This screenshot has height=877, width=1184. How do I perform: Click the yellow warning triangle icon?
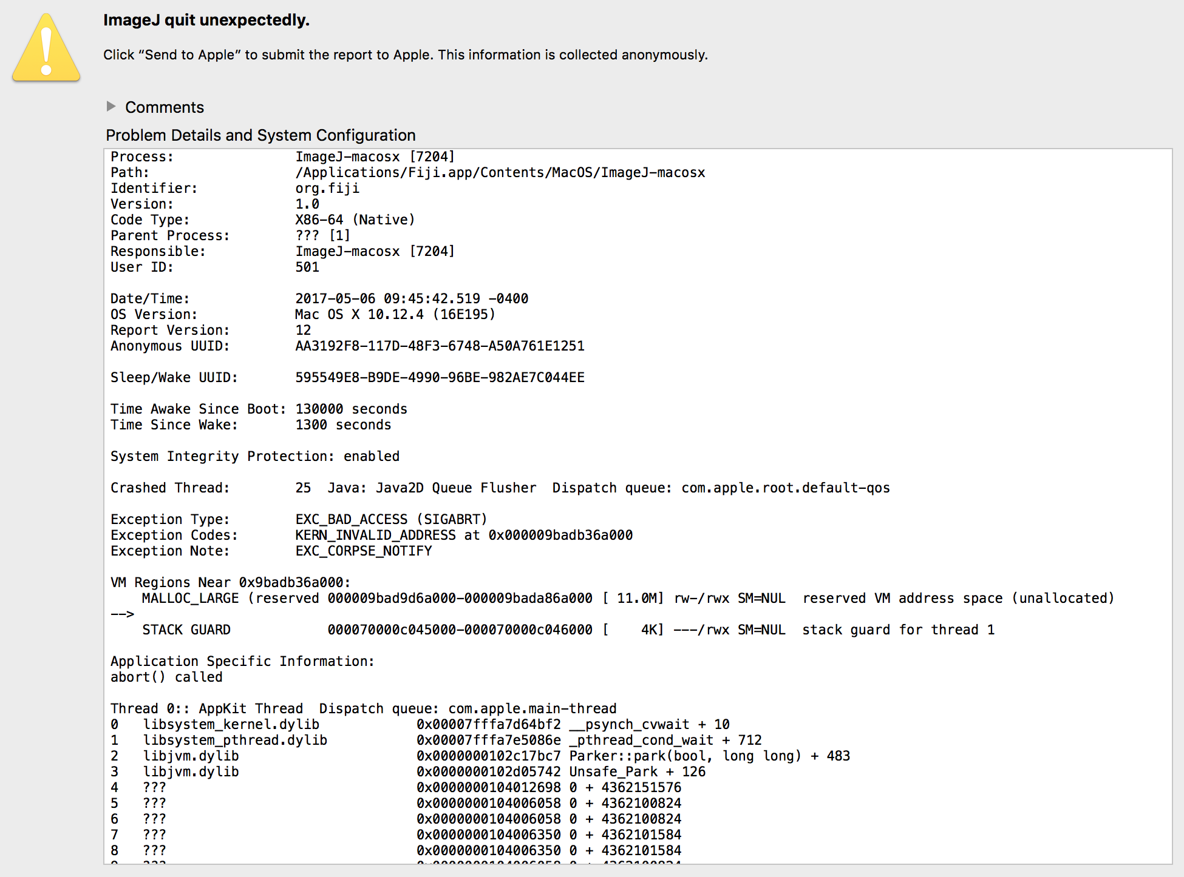pos(46,50)
